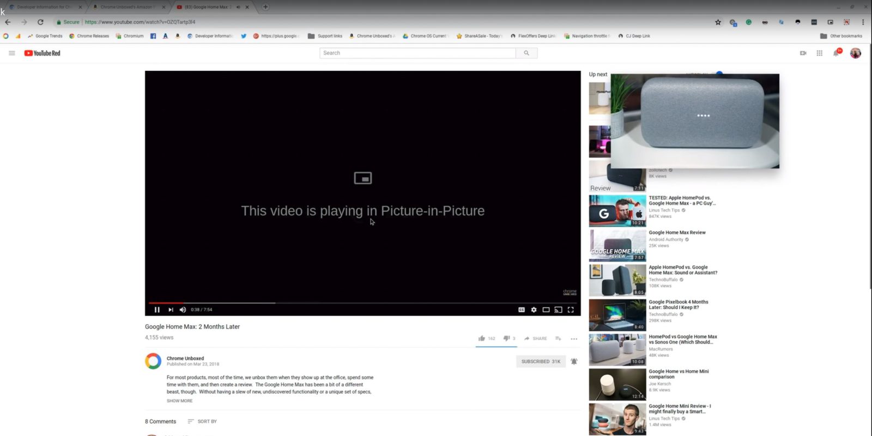Toggle theater mode in the player

click(546, 310)
